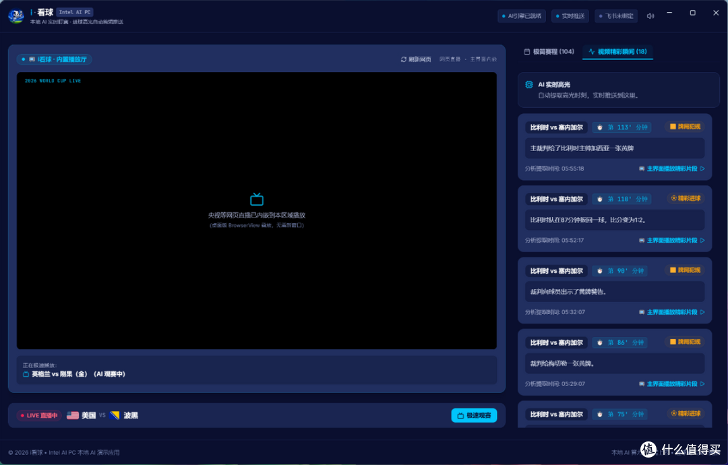Click the 2026 WORLD CUP LIVE text
Viewport: 728px width, 465px height.
[x=53, y=81]
